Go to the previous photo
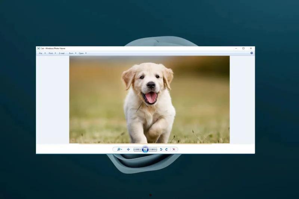Image resolution: width=299 pixels, height=199 pixels. coord(137,149)
